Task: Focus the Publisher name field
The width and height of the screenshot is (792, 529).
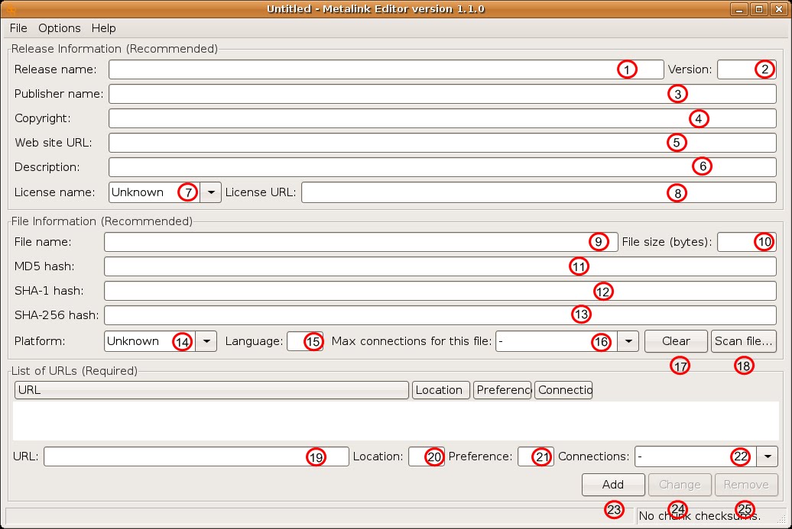Action: [x=443, y=94]
